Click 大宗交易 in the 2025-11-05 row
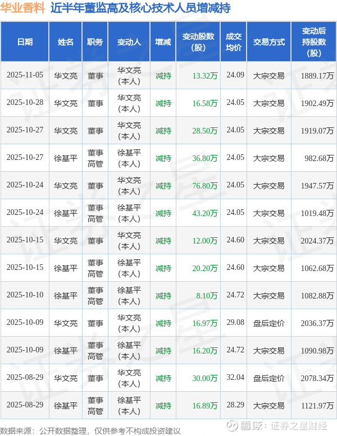 click(x=269, y=76)
